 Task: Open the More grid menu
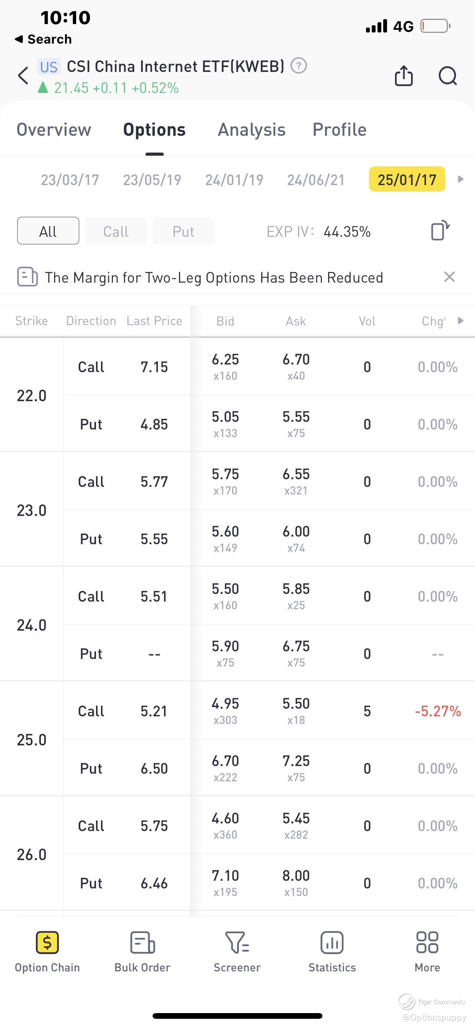coord(427,952)
